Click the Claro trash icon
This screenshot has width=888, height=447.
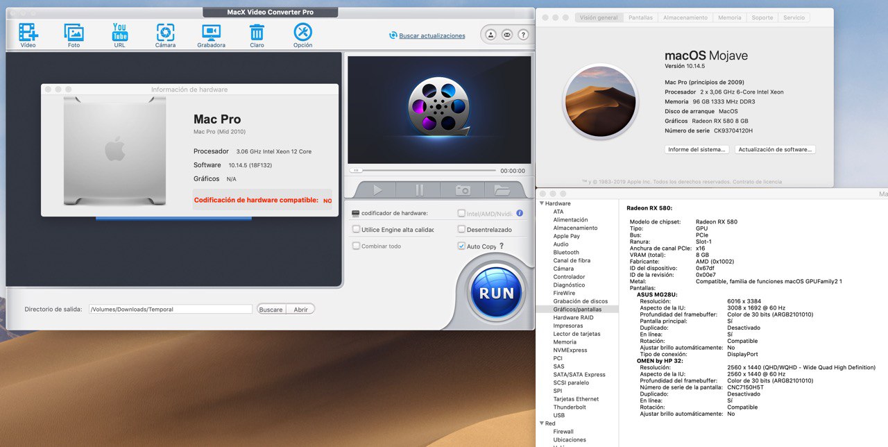coord(257,32)
